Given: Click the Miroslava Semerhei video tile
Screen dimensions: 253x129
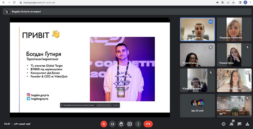Looking at the screenshot, I should 234,80.
